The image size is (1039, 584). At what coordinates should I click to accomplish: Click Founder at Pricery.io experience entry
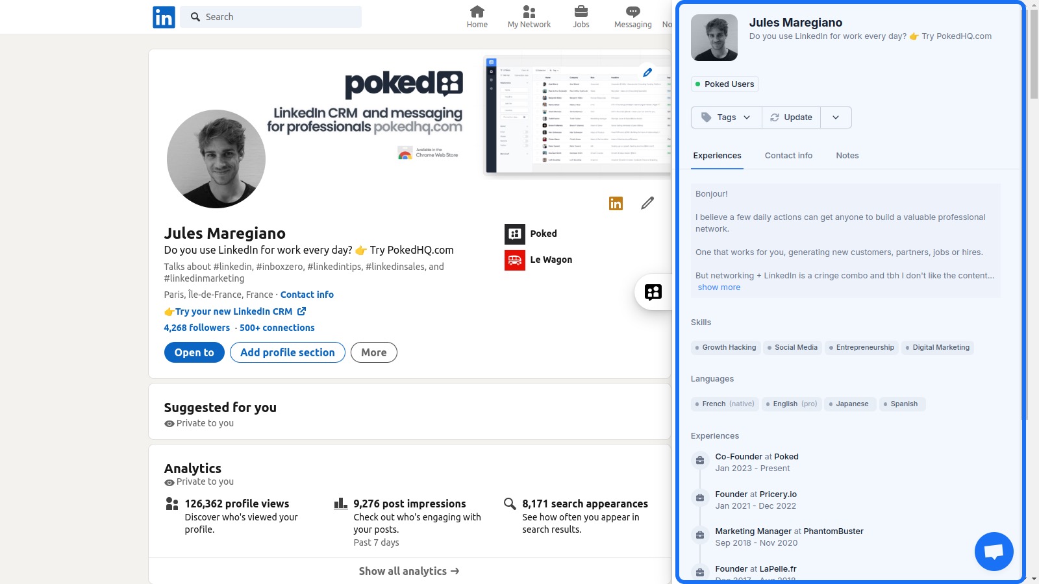[x=756, y=500]
